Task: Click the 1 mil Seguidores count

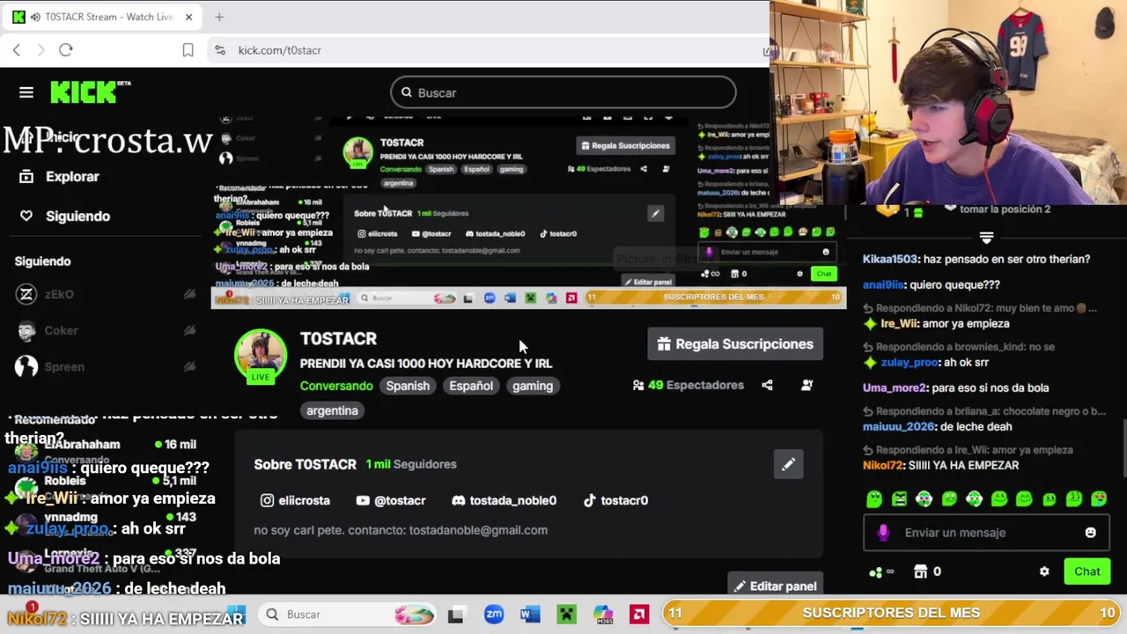Action: [411, 464]
